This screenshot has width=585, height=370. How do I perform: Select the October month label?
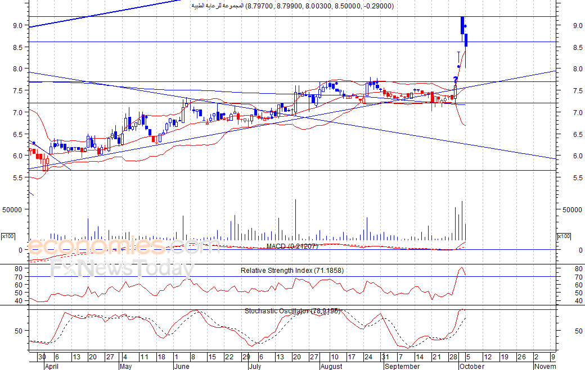pyautogui.click(x=472, y=366)
